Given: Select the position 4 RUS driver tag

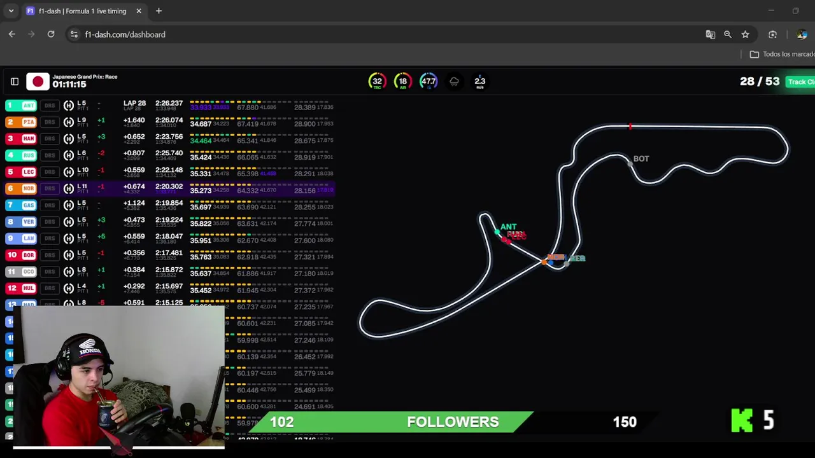Looking at the screenshot, I should pyautogui.click(x=21, y=155).
